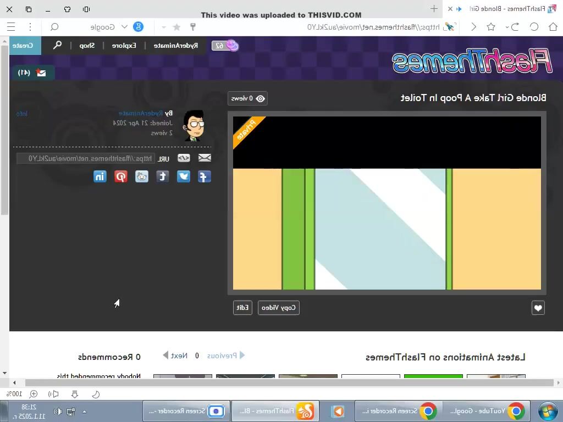
Task: Click the FlashThemes logo
Action: 472,60
